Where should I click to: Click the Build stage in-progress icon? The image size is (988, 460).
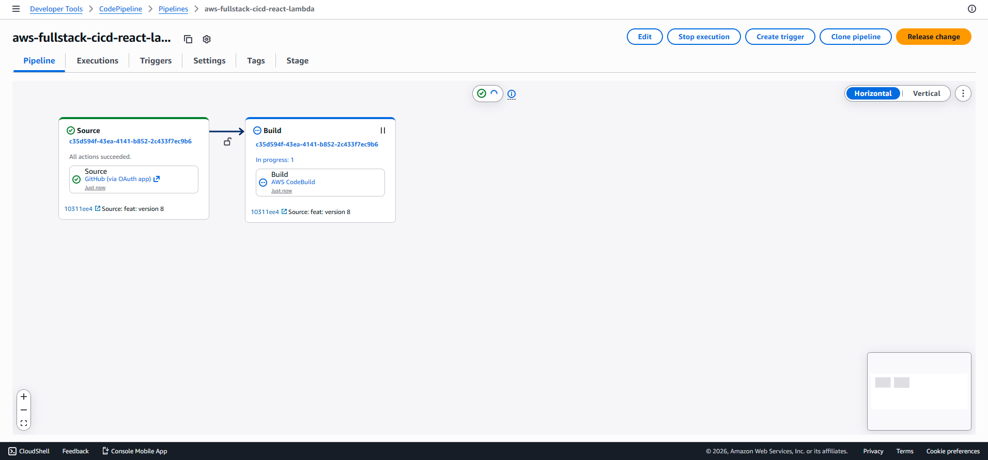click(x=257, y=130)
